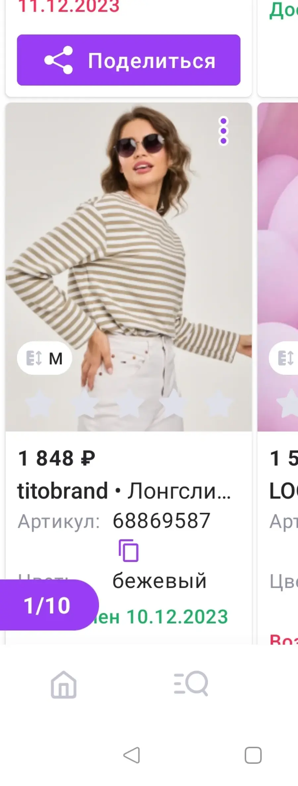The height and width of the screenshot is (786, 298).
Task: Rate the longsleeve with the first star
Action: 39,403
